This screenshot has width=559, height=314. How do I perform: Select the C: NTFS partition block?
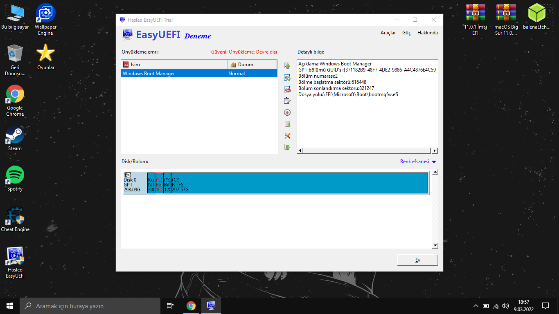pyautogui.click(x=299, y=183)
